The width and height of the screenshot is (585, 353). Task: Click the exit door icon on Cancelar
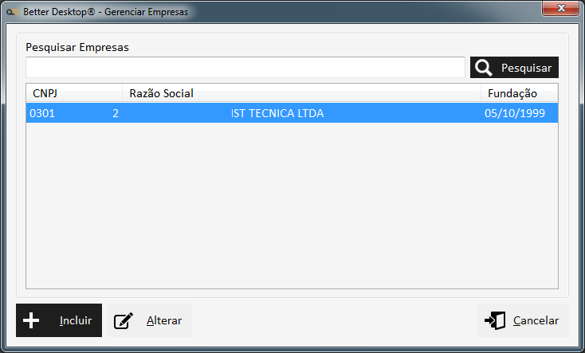pyautogui.click(x=495, y=320)
